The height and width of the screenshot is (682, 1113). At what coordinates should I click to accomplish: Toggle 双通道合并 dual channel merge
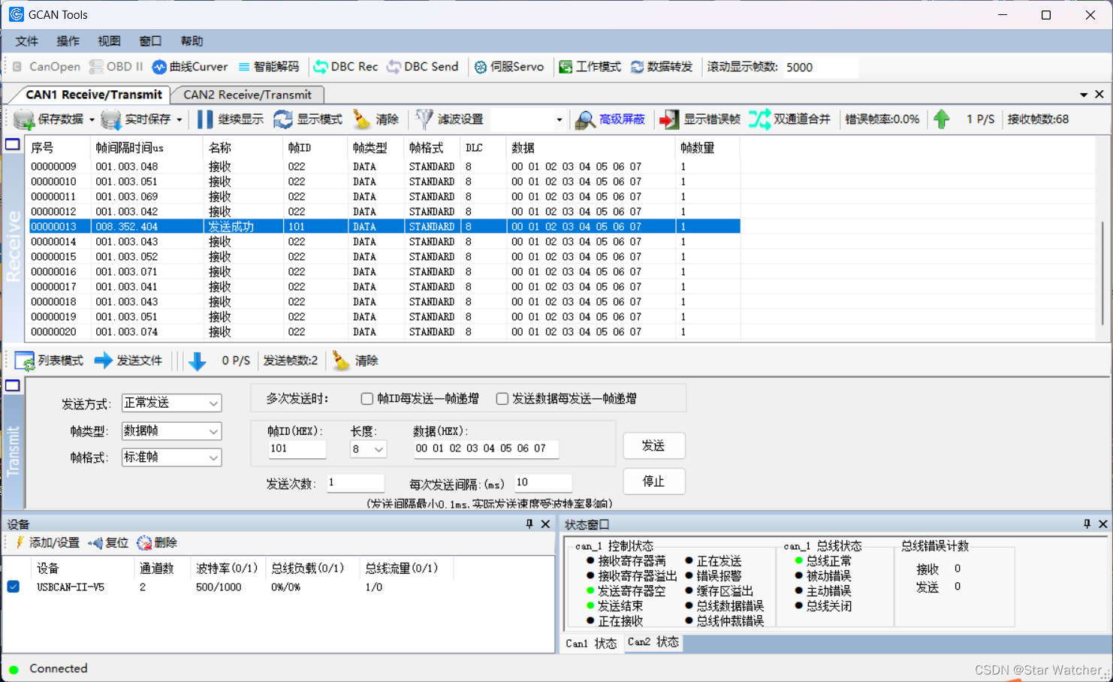click(789, 119)
